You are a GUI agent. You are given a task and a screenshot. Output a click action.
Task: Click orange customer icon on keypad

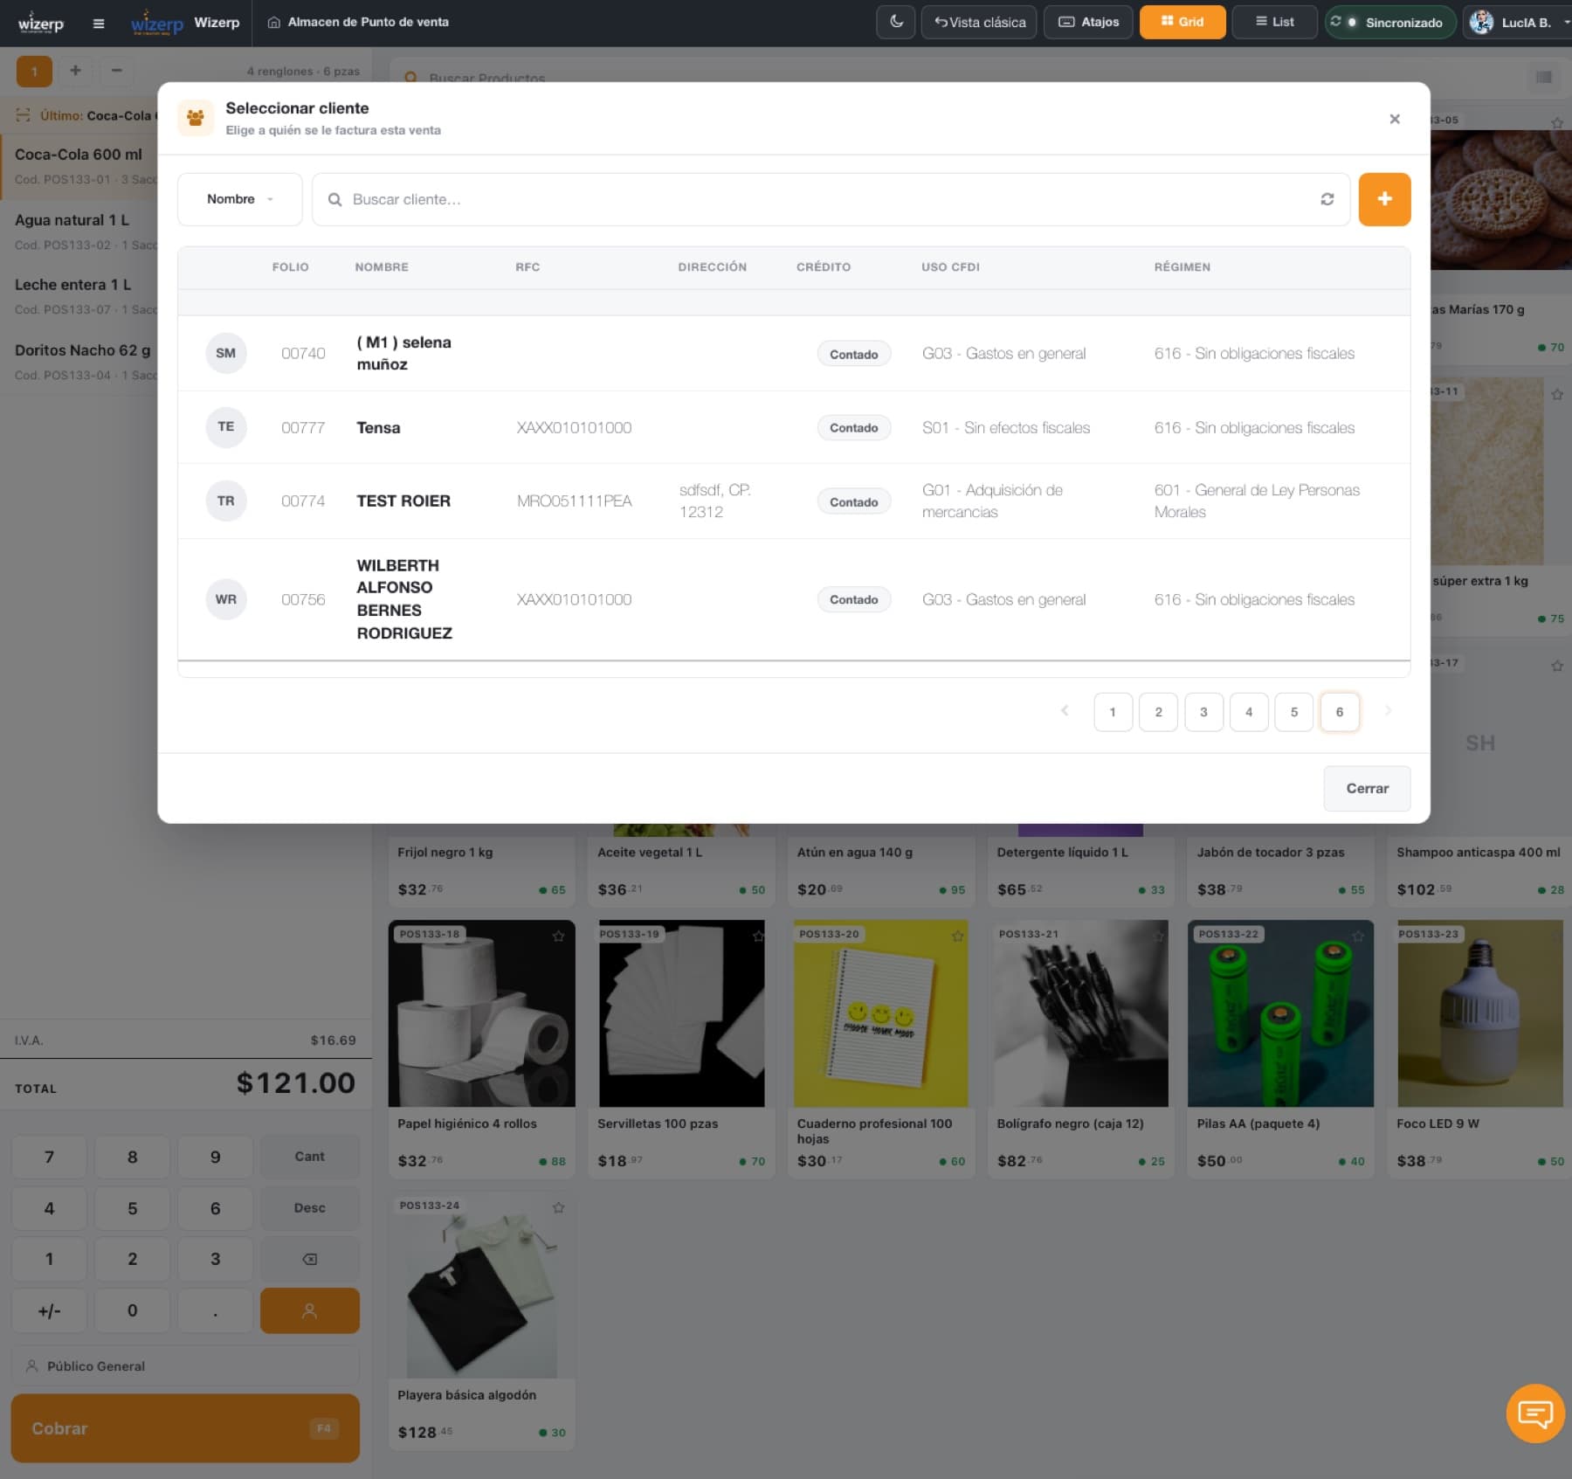309,1310
